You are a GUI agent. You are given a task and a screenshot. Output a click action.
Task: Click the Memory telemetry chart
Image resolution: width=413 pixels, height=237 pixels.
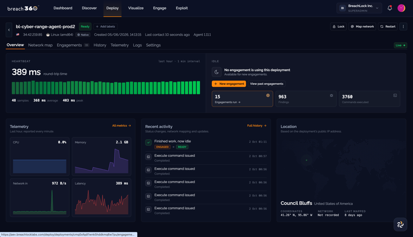pos(101,156)
